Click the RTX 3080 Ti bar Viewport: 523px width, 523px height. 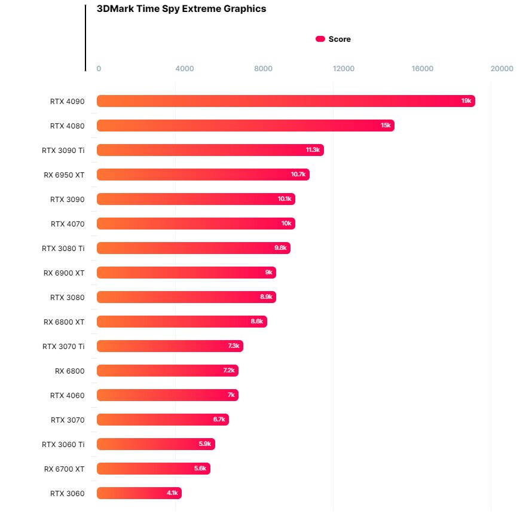194,248
